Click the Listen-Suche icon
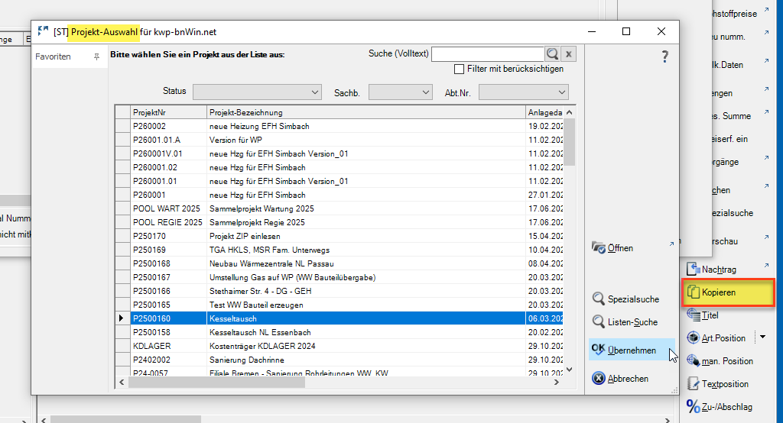Viewport: 783px width, 423px height. click(599, 322)
